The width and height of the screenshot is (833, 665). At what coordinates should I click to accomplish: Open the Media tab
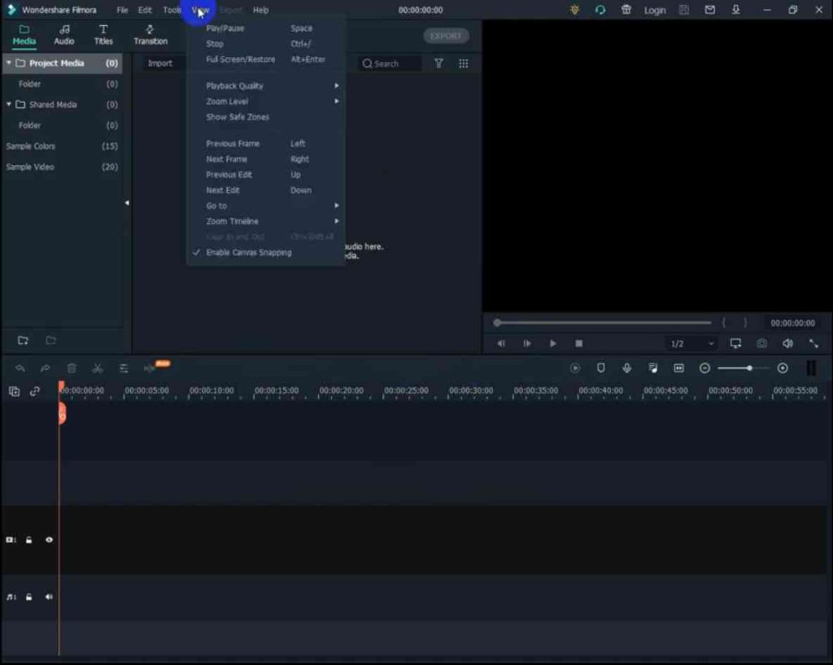click(x=24, y=35)
